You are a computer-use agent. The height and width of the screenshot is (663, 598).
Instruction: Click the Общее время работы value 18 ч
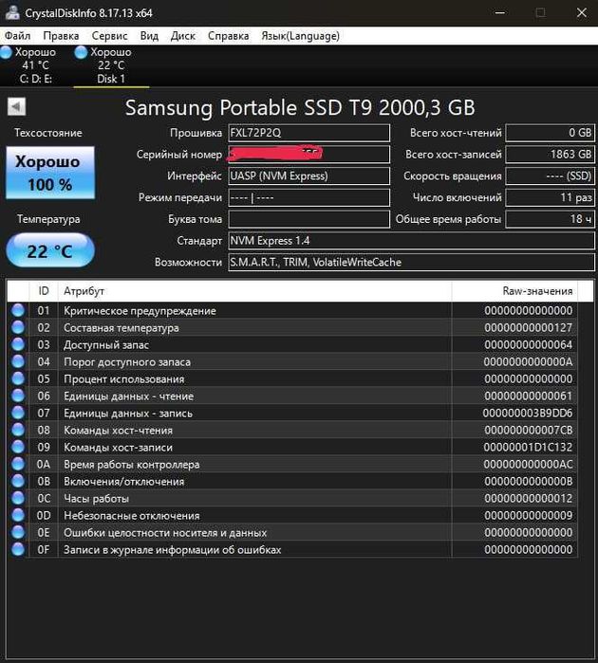pos(550,219)
